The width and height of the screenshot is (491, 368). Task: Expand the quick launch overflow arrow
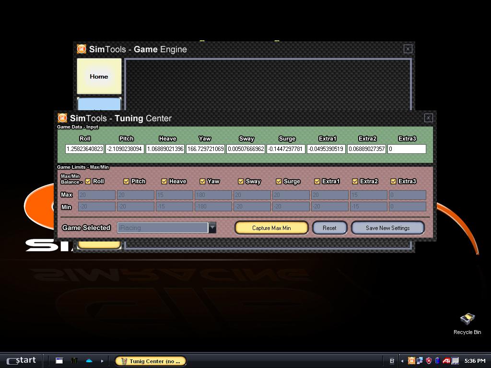click(x=102, y=361)
